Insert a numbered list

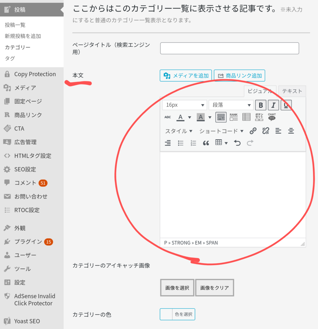[x=193, y=143]
